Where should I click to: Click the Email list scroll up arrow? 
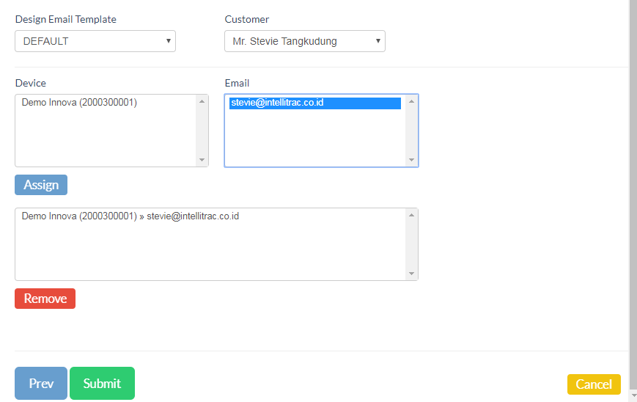411,101
